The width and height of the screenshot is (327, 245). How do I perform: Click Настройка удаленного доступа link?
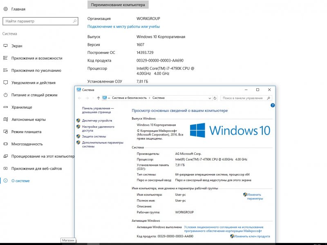click(x=98, y=129)
